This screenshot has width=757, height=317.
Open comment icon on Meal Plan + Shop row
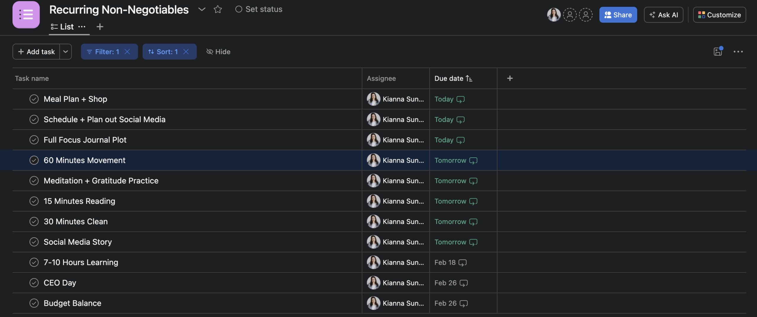(460, 99)
